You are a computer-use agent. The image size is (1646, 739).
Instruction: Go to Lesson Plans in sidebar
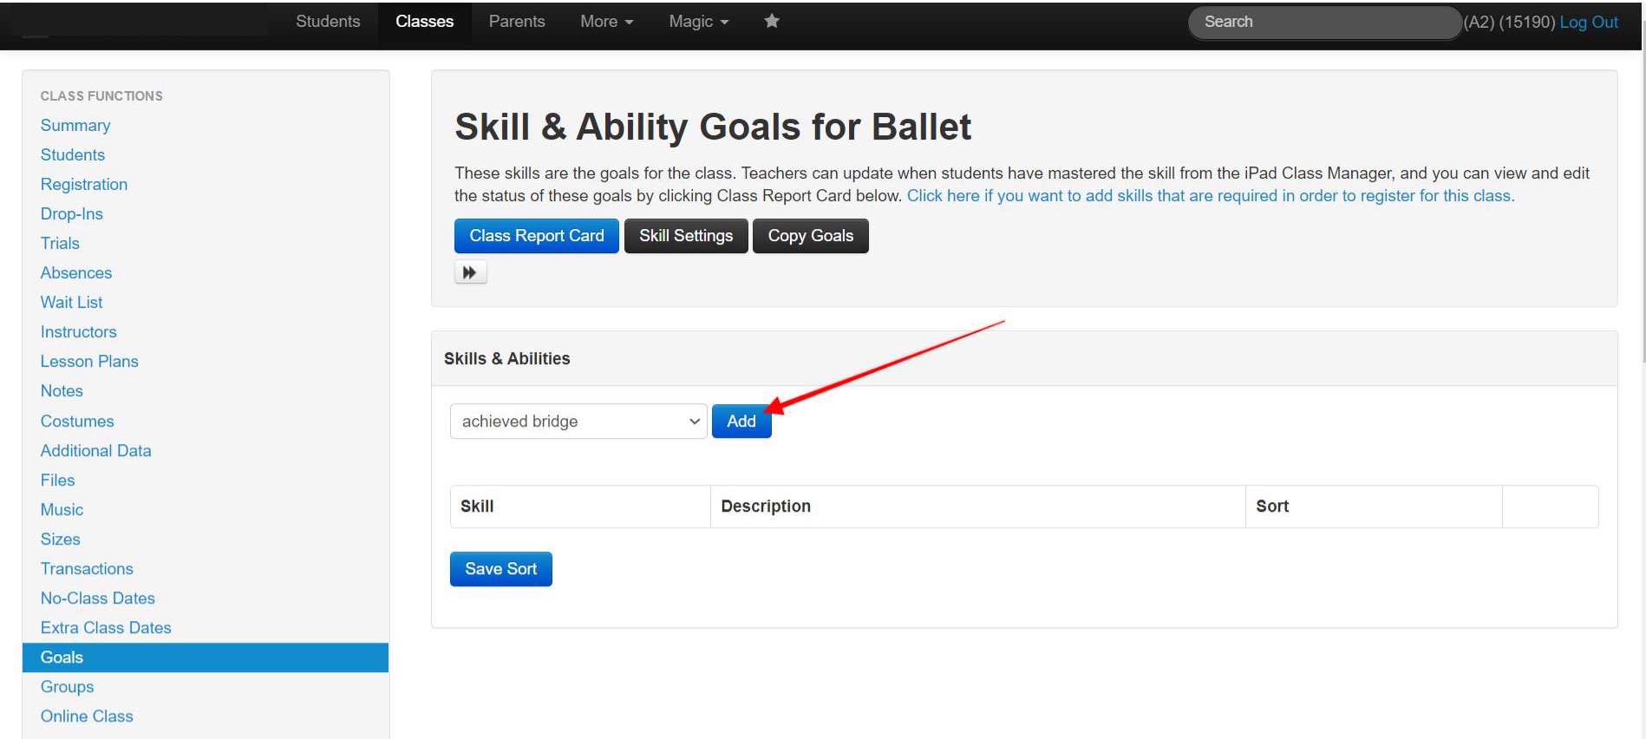[89, 362]
